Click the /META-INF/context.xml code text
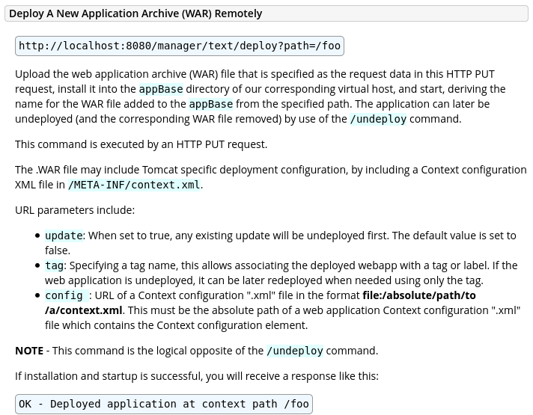Image resolution: width=533 pixels, height=415 pixels. [x=134, y=185]
